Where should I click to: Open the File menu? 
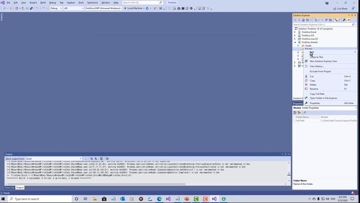click(x=8, y=2)
